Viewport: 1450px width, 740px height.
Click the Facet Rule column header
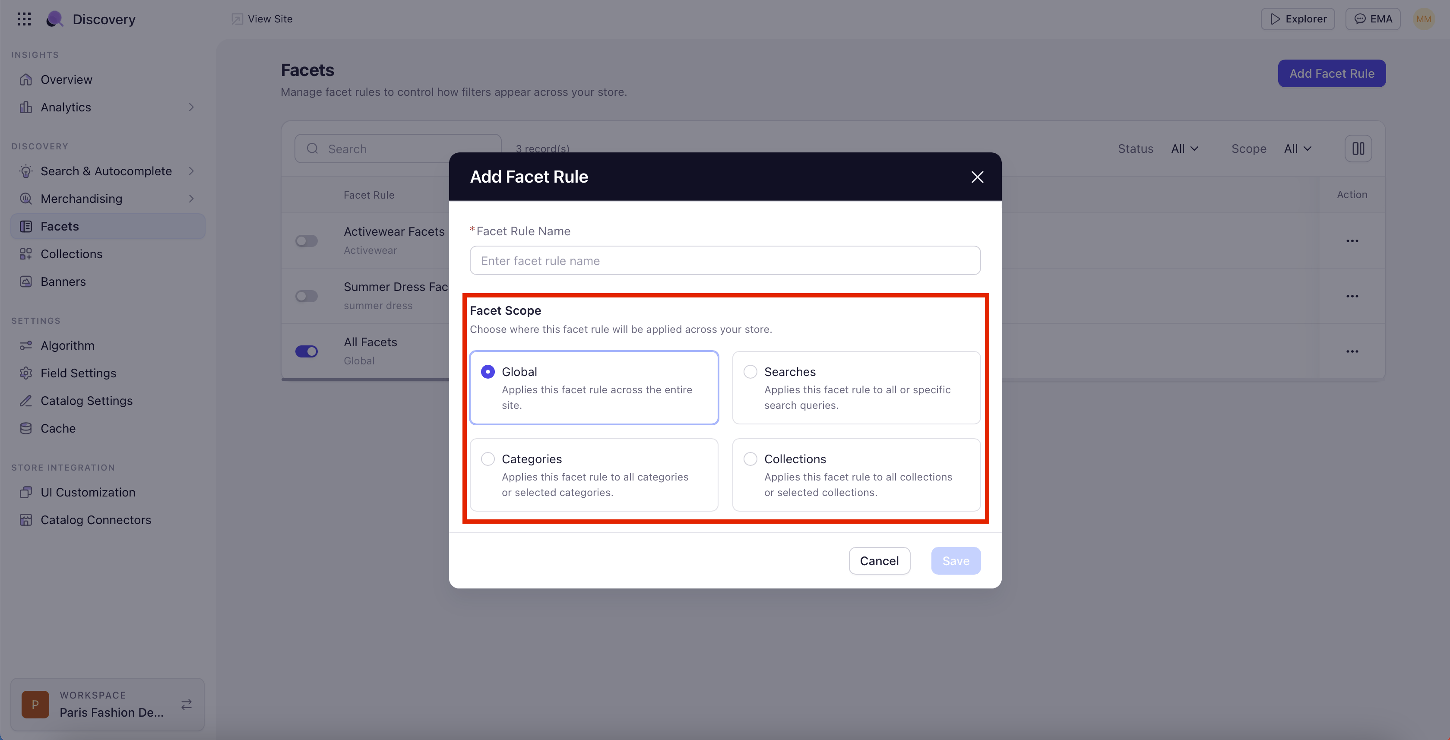point(369,195)
